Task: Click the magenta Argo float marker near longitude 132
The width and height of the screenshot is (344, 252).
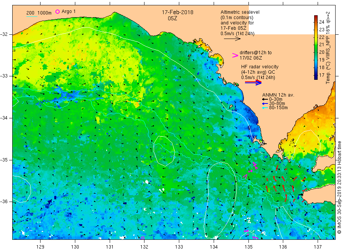Action: pyautogui.click(x=143, y=238)
